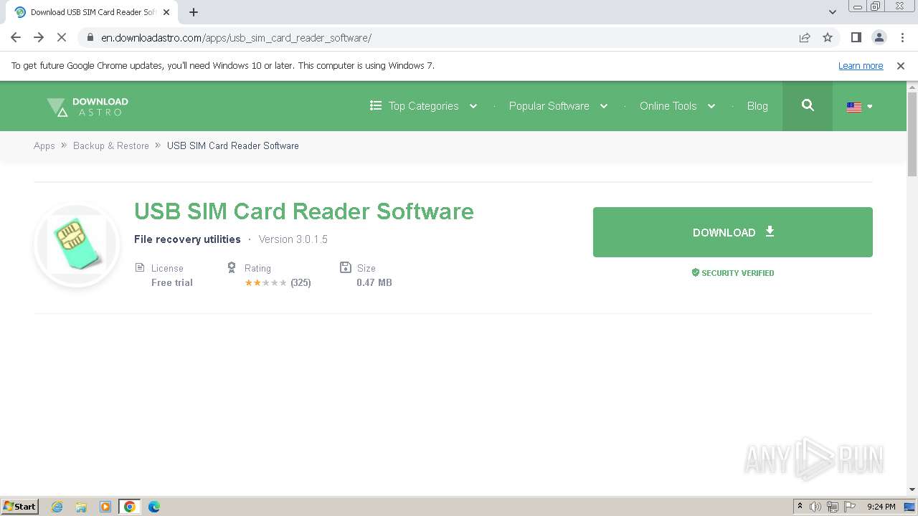Click the Download Astro logo
The width and height of the screenshot is (918, 516).
(x=87, y=107)
